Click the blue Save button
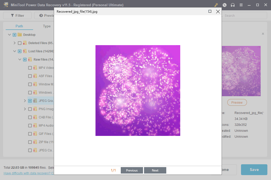Viewport: 271px width, 180px height. click(x=254, y=170)
